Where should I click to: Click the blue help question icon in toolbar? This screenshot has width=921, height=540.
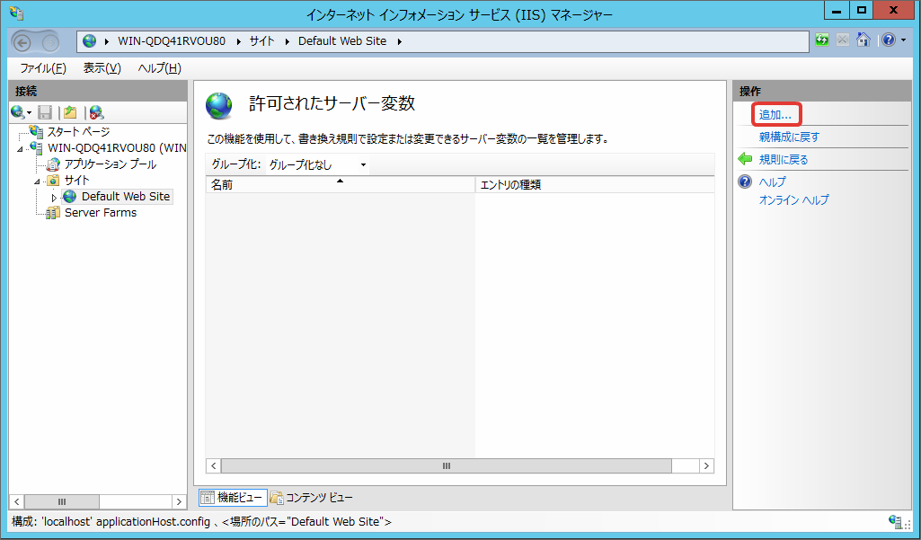point(889,40)
